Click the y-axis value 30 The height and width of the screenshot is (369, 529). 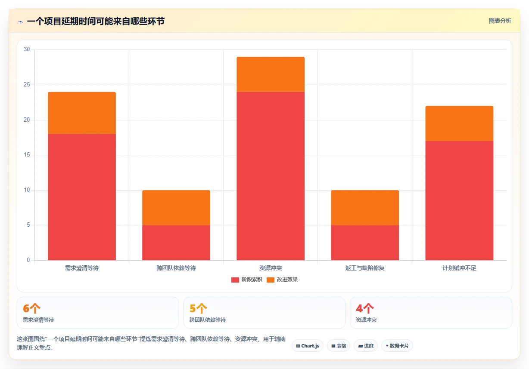27,49
